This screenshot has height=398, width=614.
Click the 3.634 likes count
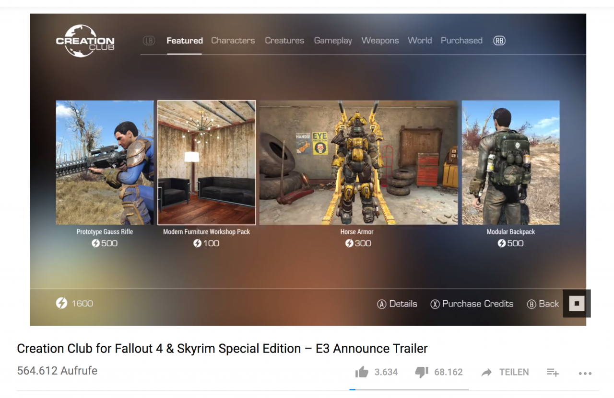click(x=386, y=372)
